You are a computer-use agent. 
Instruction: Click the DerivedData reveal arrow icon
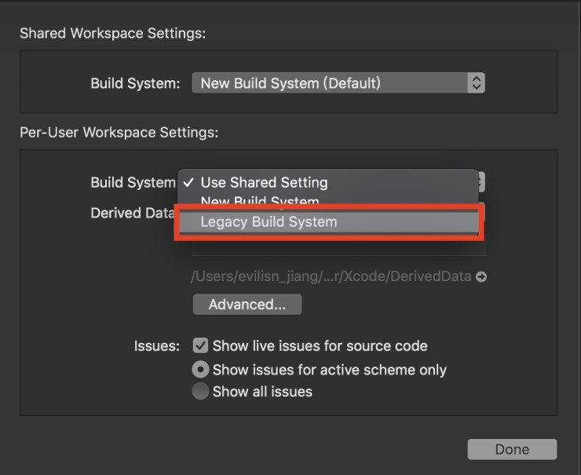tap(481, 276)
